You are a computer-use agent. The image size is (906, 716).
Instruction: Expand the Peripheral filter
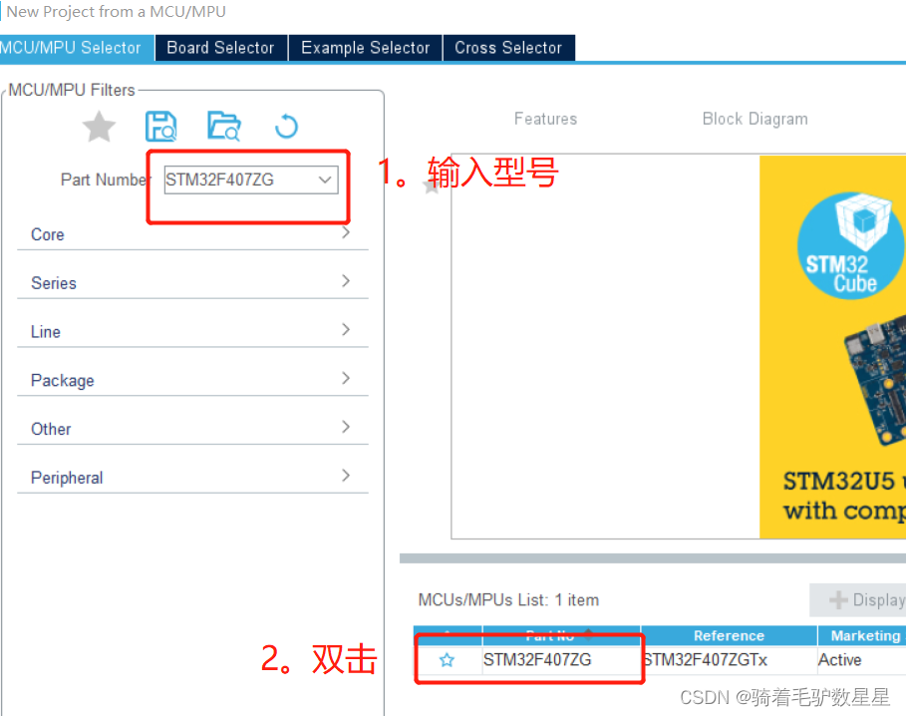pos(193,477)
